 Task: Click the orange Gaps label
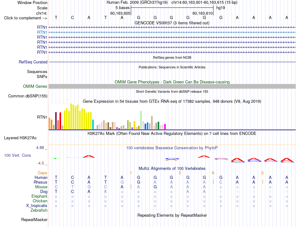(42, 173)
